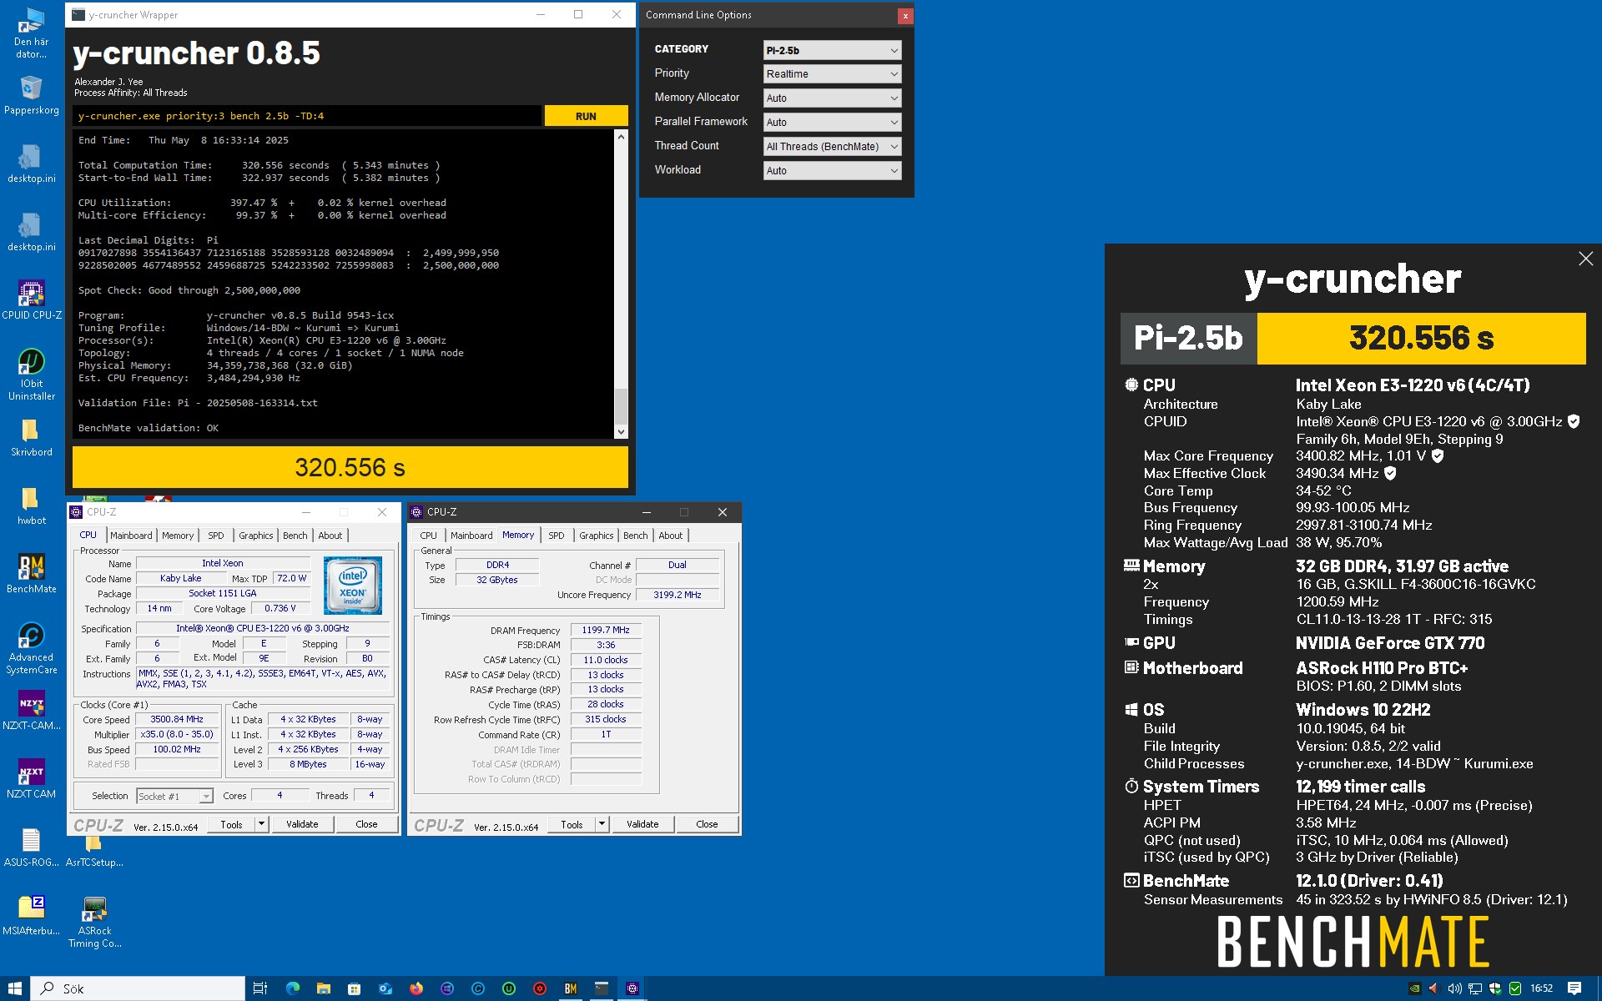Open the Workload dropdown

click(832, 171)
